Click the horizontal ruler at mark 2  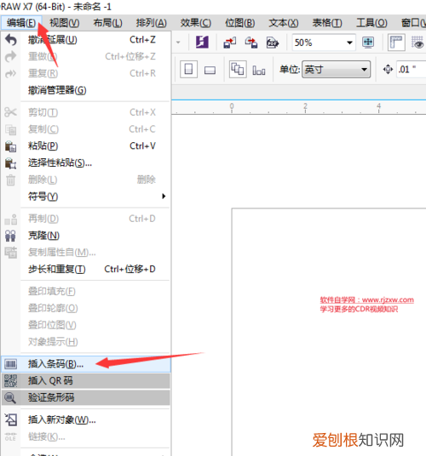305,107
